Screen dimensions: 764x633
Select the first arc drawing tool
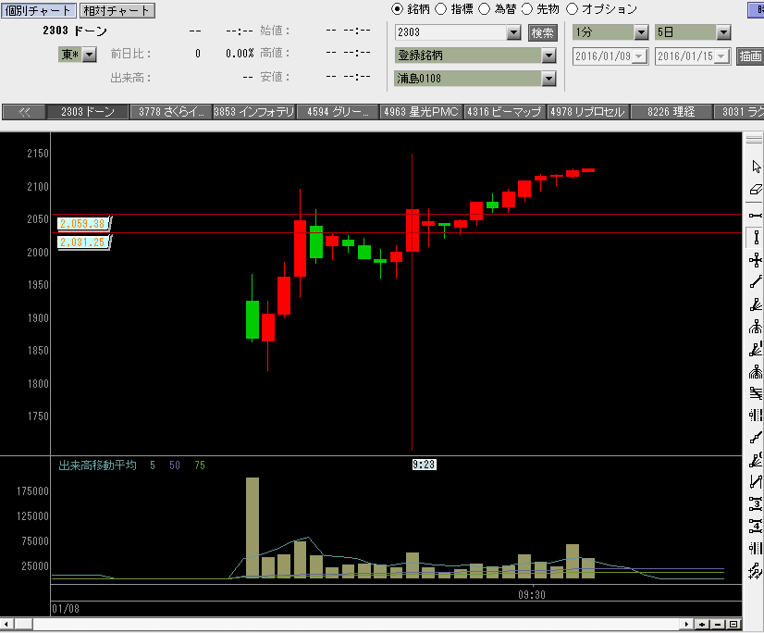click(756, 327)
